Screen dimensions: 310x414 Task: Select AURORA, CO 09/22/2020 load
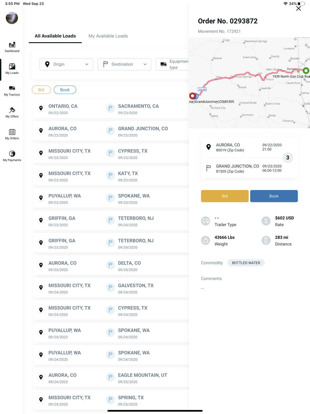pos(111,132)
